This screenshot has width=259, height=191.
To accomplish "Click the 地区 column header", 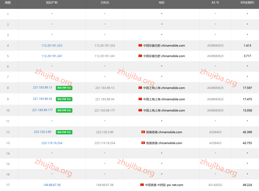I will click(161, 4).
